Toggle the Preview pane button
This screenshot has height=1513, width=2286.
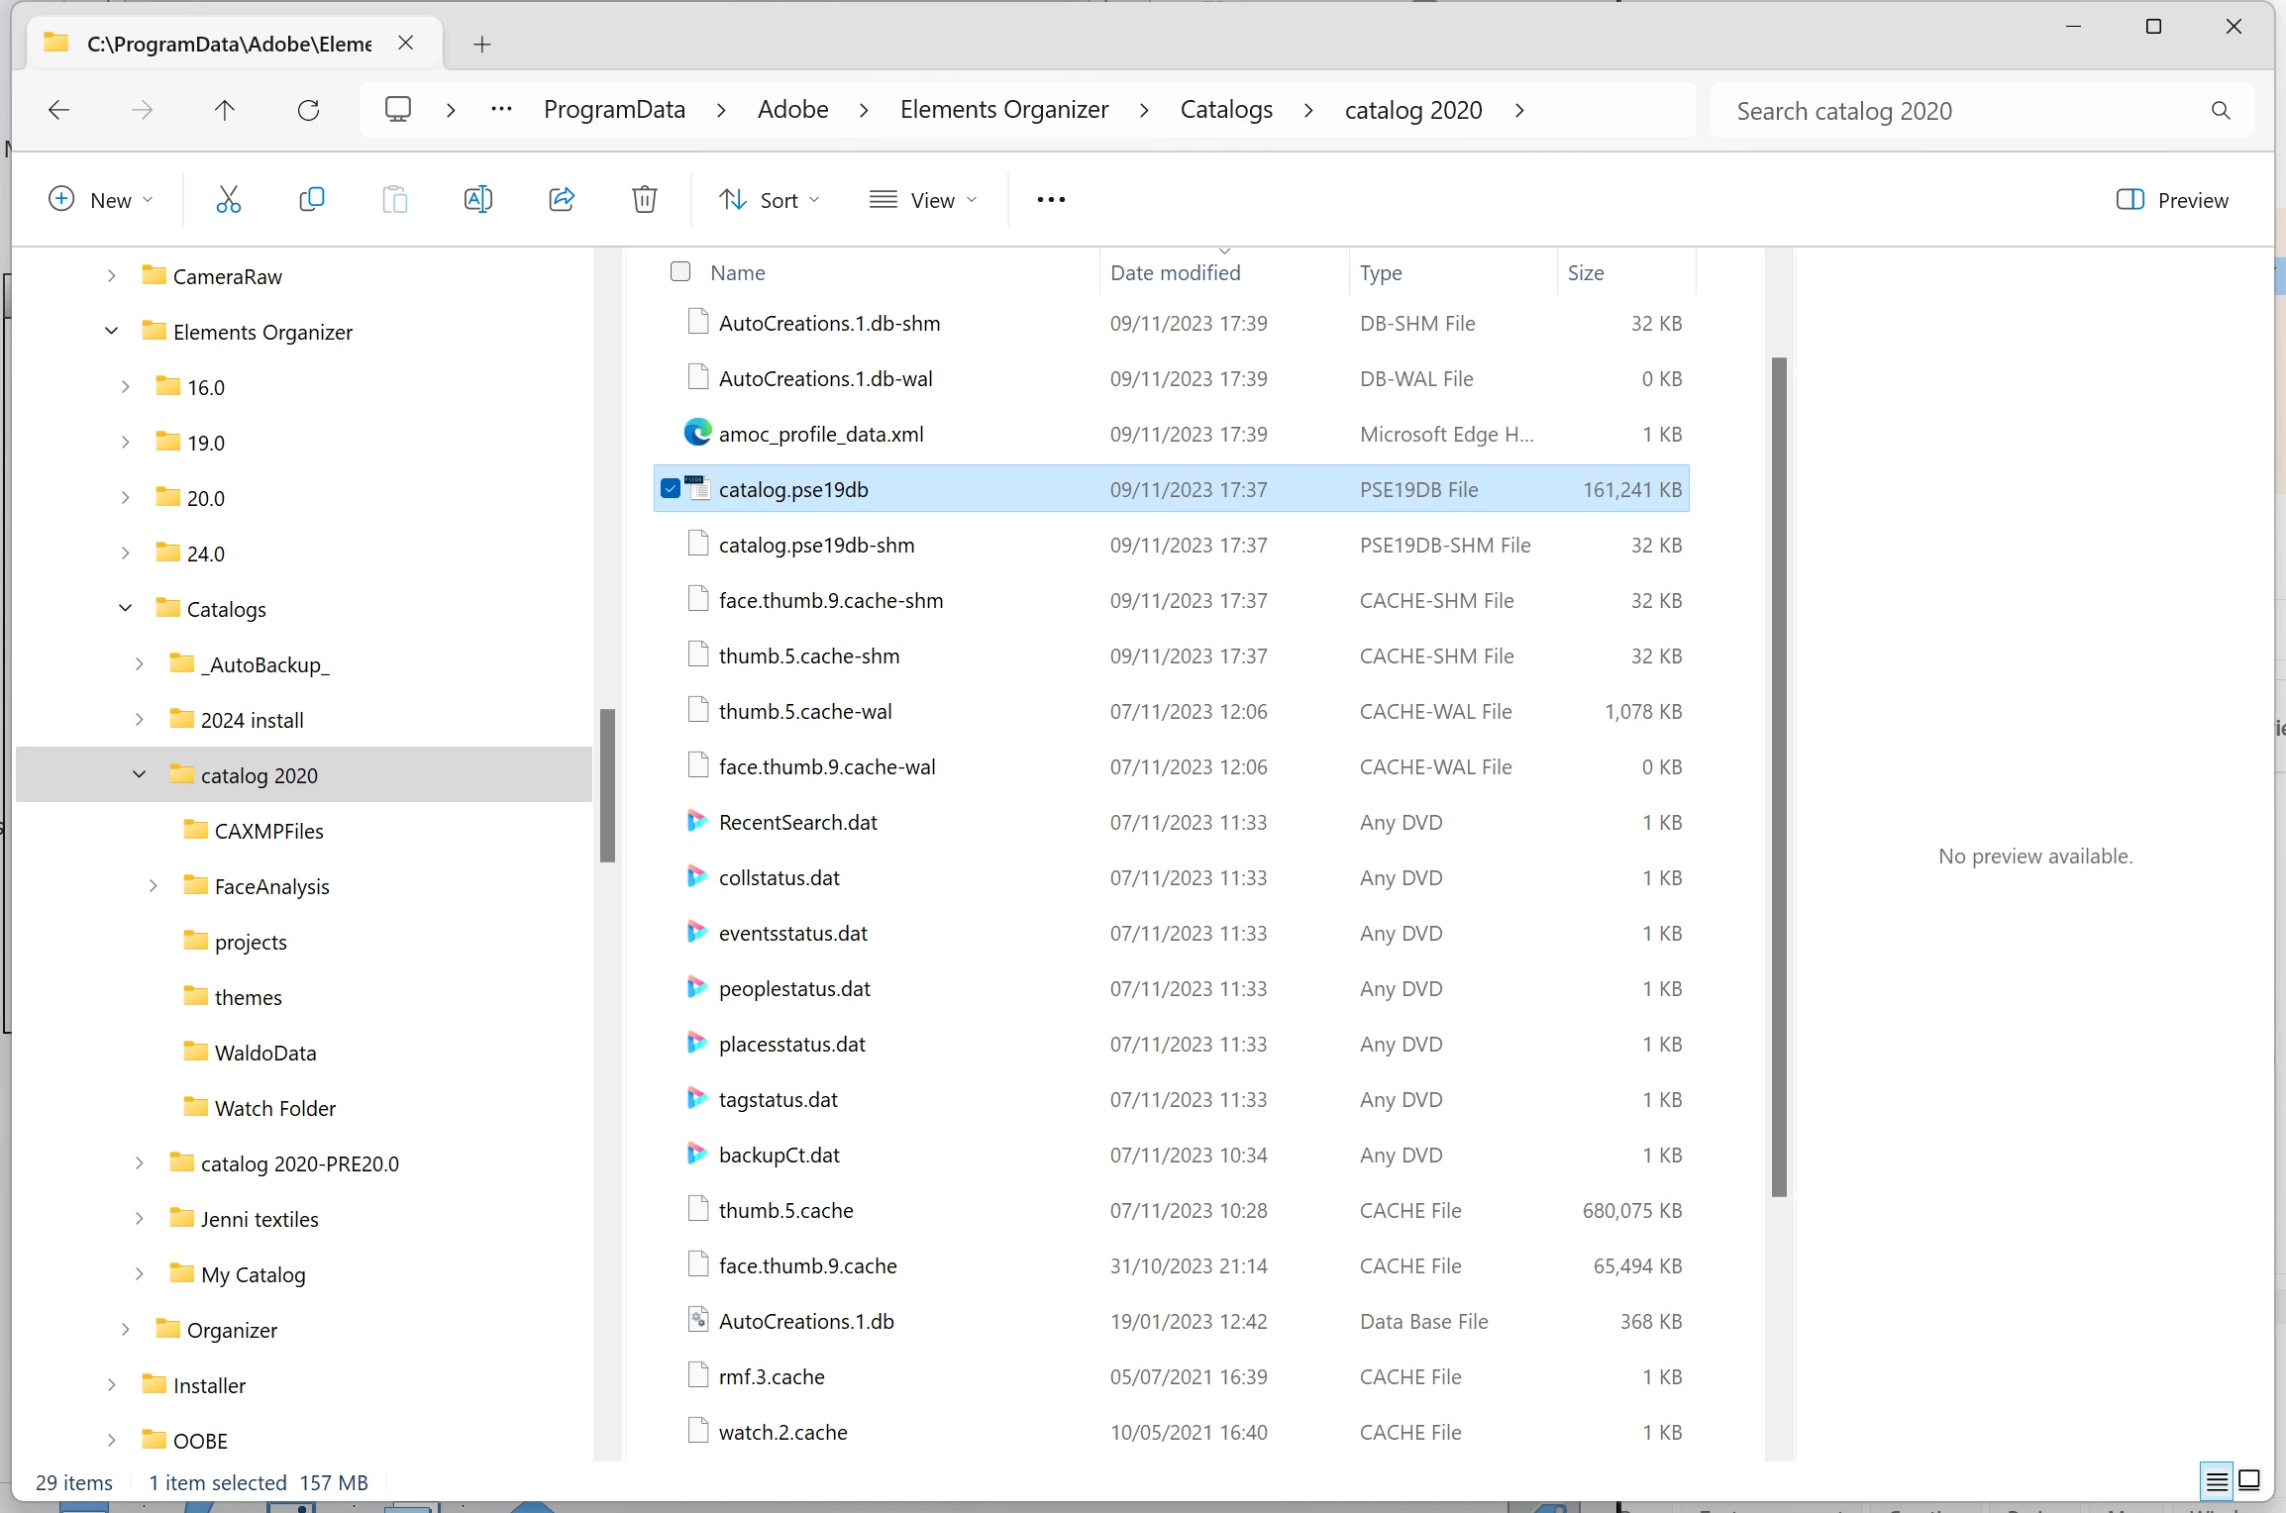click(x=2171, y=200)
